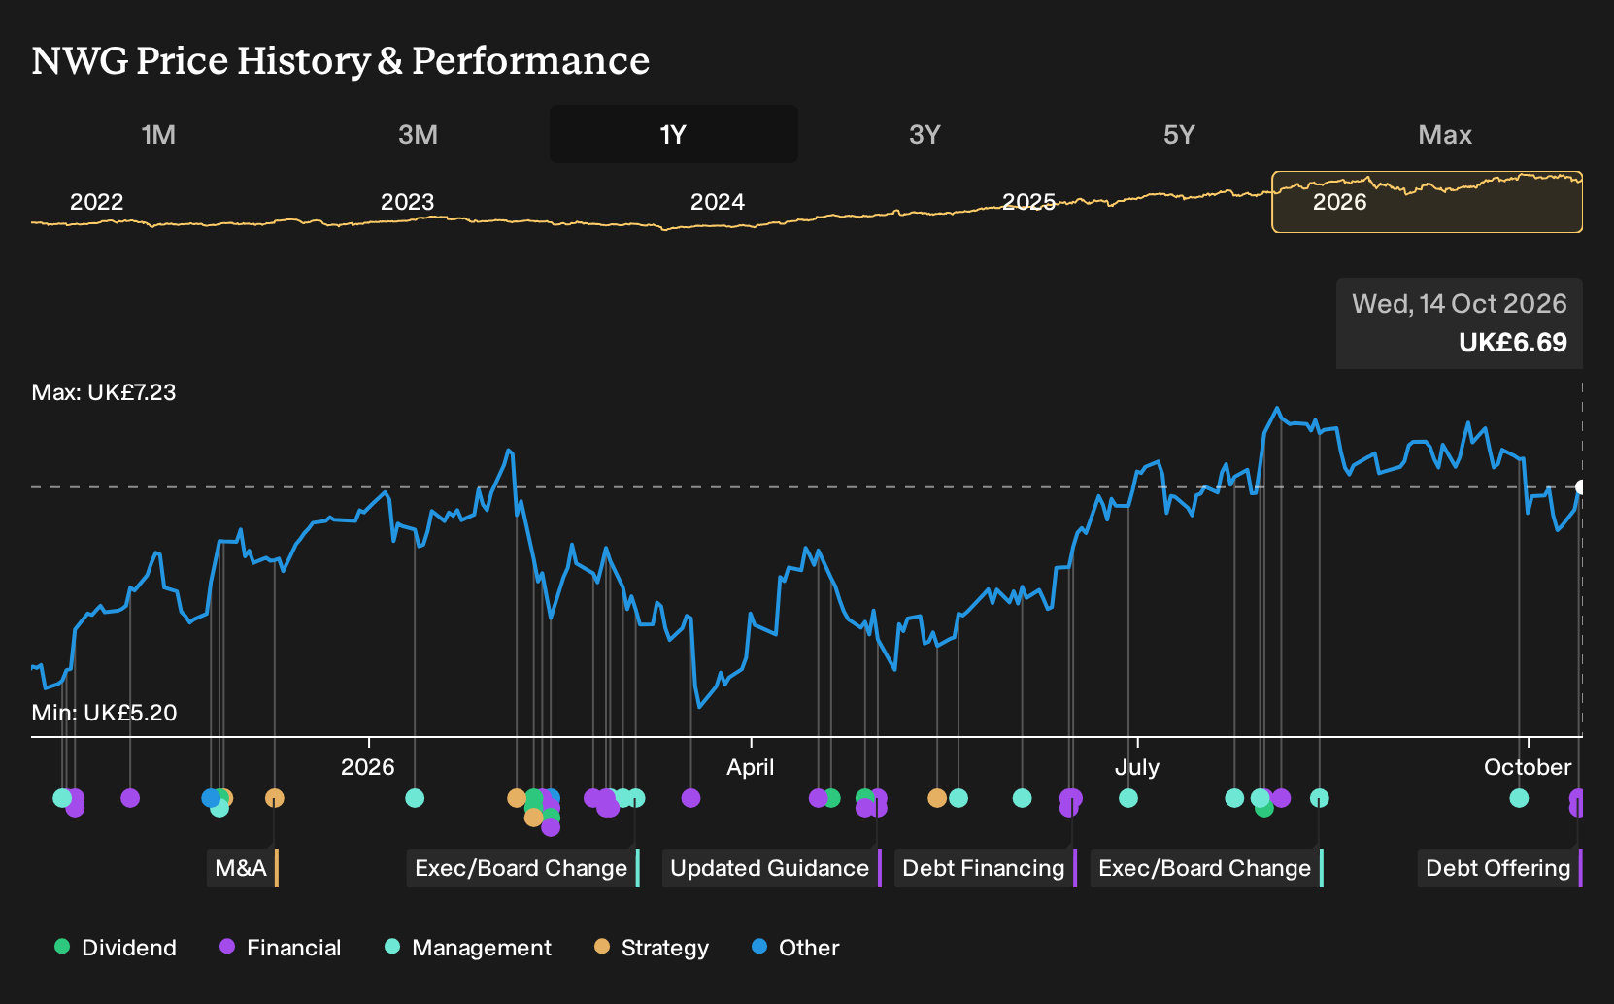Click the highlighted 2026 range selector

click(x=1428, y=202)
